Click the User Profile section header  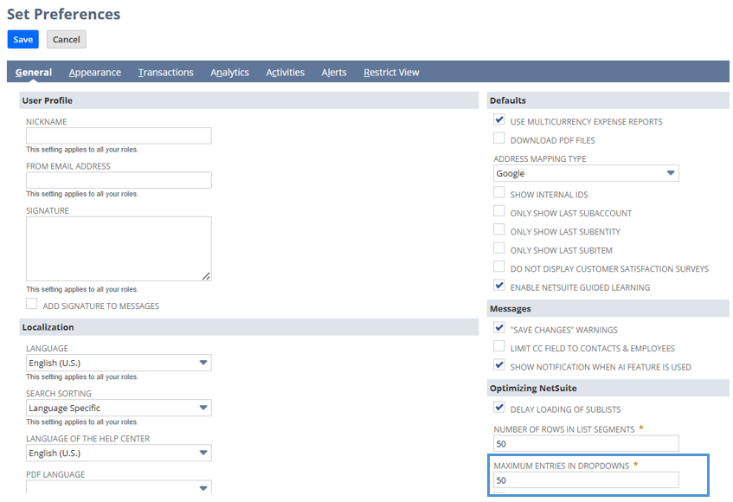(x=248, y=100)
